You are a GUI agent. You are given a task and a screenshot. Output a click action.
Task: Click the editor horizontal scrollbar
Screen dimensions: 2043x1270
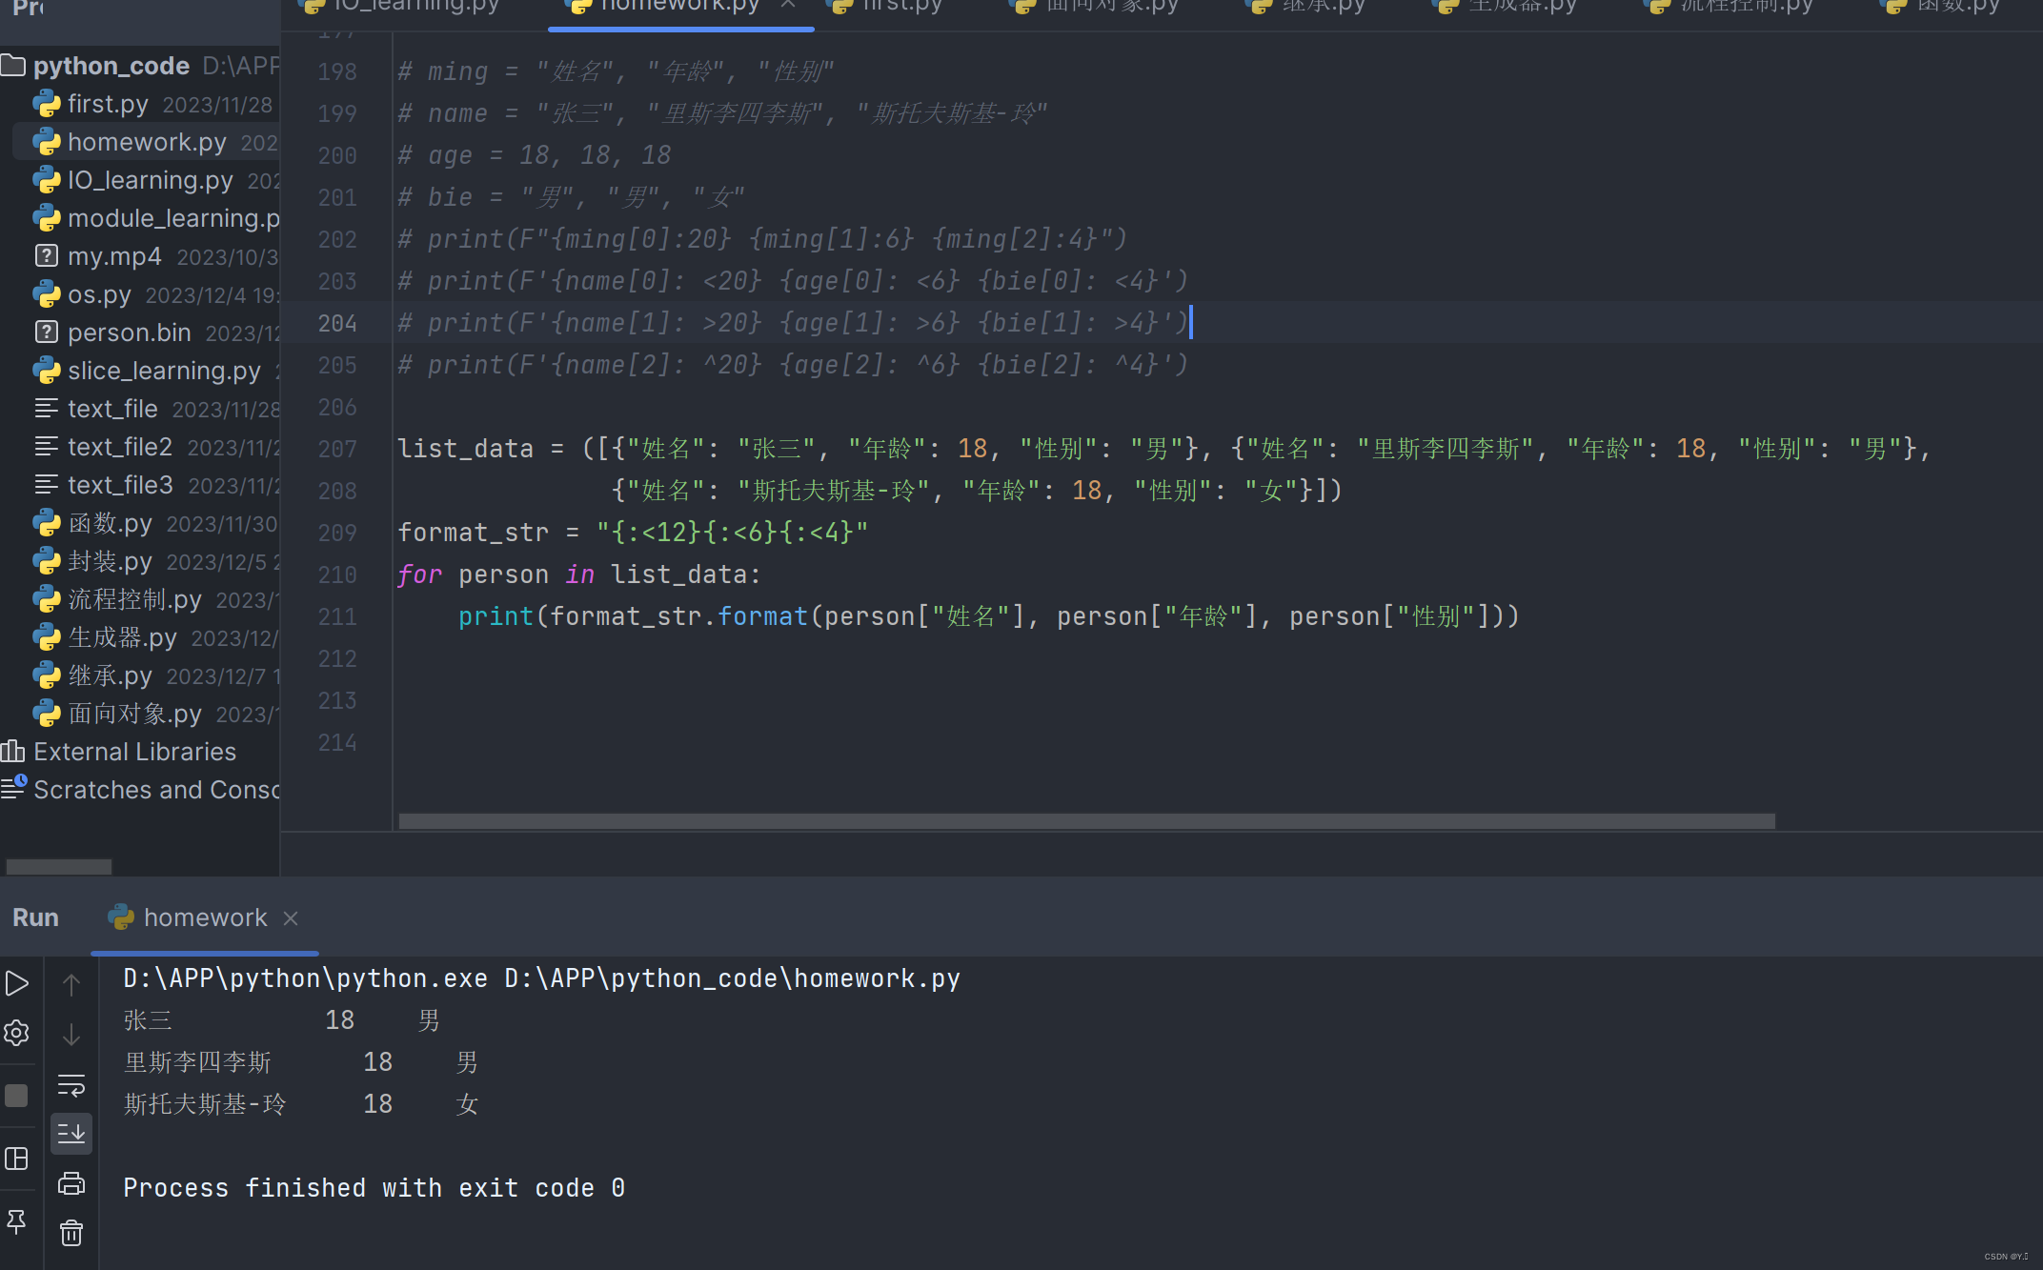tap(1086, 821)
